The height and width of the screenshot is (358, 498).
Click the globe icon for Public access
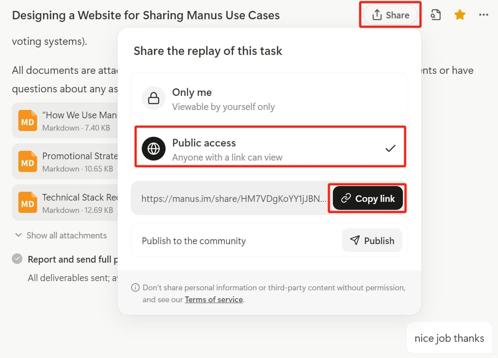(154, 148)
